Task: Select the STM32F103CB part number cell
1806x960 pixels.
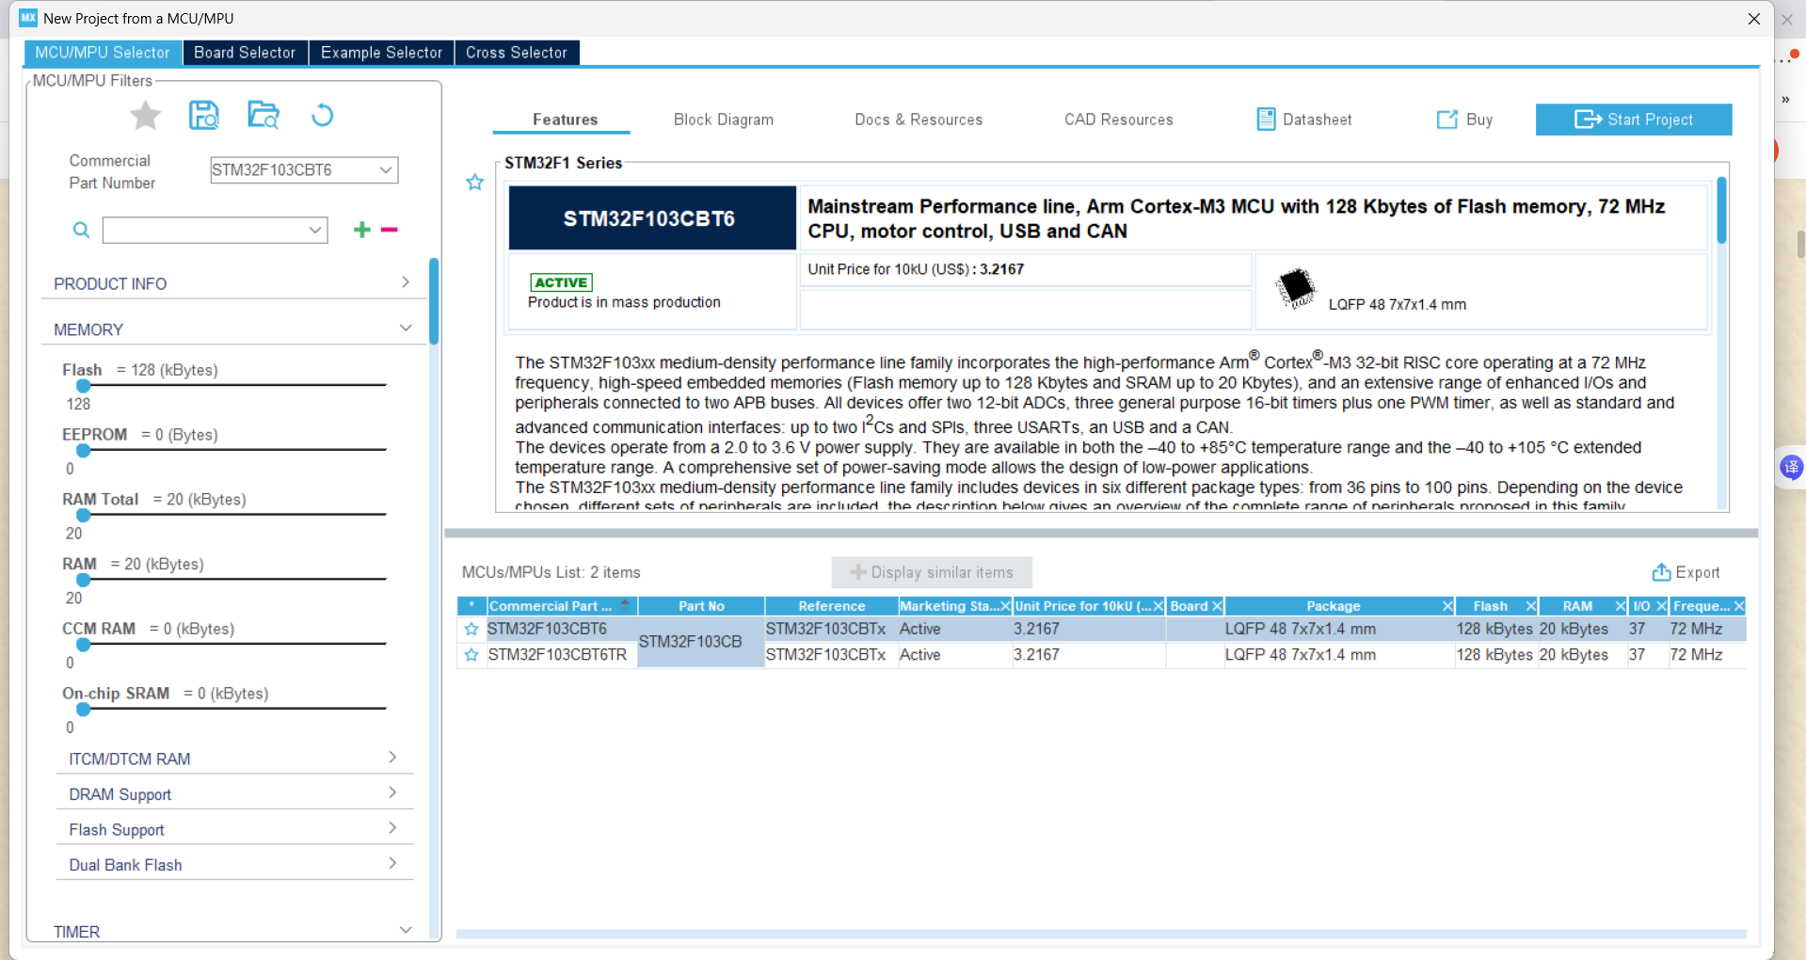Action: (700, 642)
